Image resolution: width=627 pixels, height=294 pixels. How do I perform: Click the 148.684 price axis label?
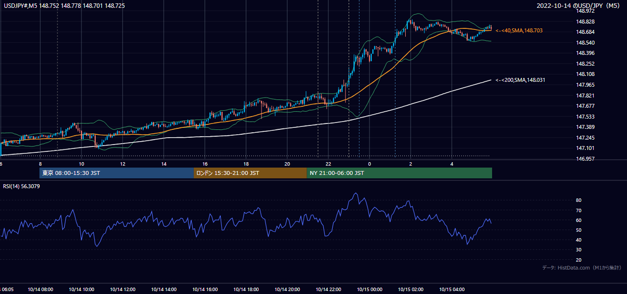(x=584, y=32)
